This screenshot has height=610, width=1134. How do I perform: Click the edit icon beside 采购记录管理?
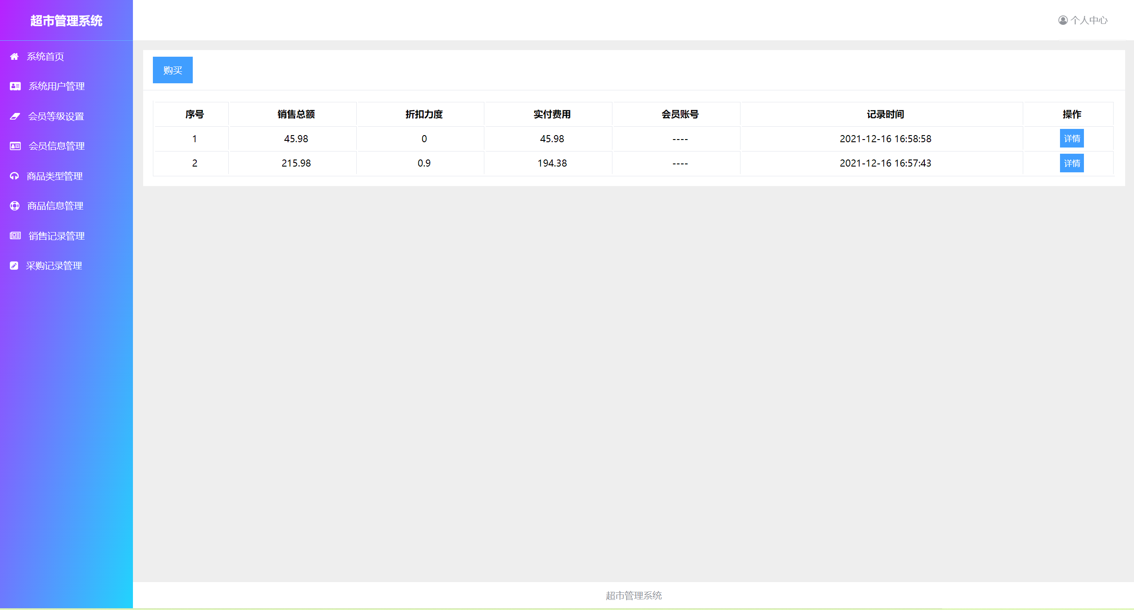click(x=14, y=266)
